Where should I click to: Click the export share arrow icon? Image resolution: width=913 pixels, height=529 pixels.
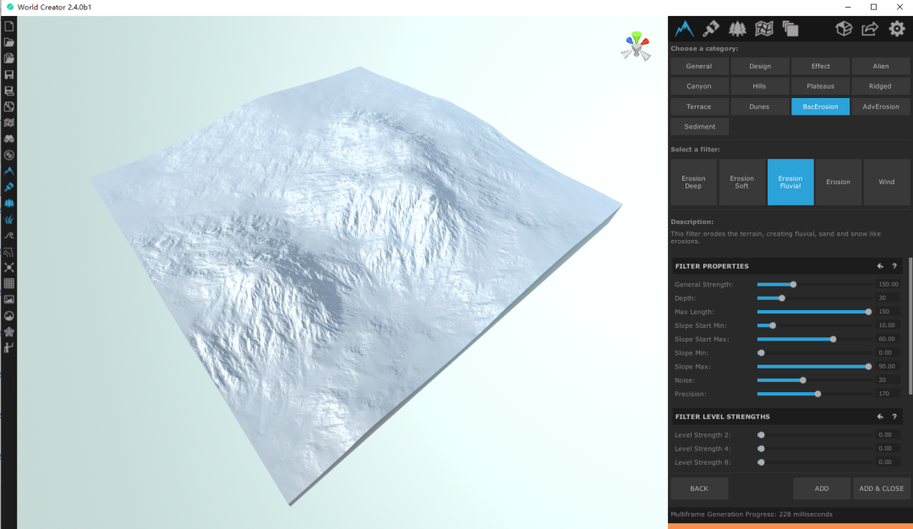pyautogui.click(x=870, y=29)
